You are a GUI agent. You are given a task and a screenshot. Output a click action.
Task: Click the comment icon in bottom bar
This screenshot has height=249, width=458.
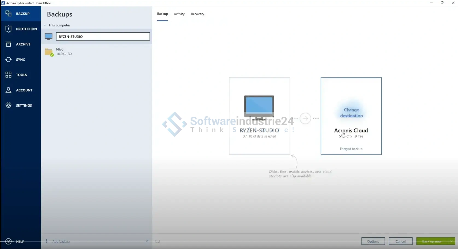pyautogui.click(x=157, y=241)
